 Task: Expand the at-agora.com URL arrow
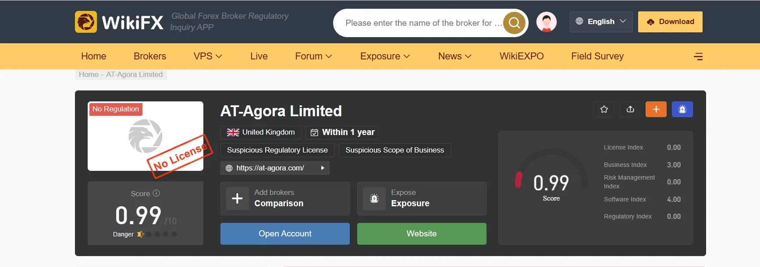[323, 168]
